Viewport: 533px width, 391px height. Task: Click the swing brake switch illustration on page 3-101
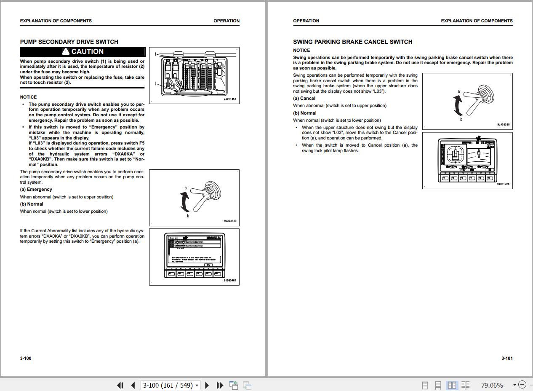coord(467,102)
